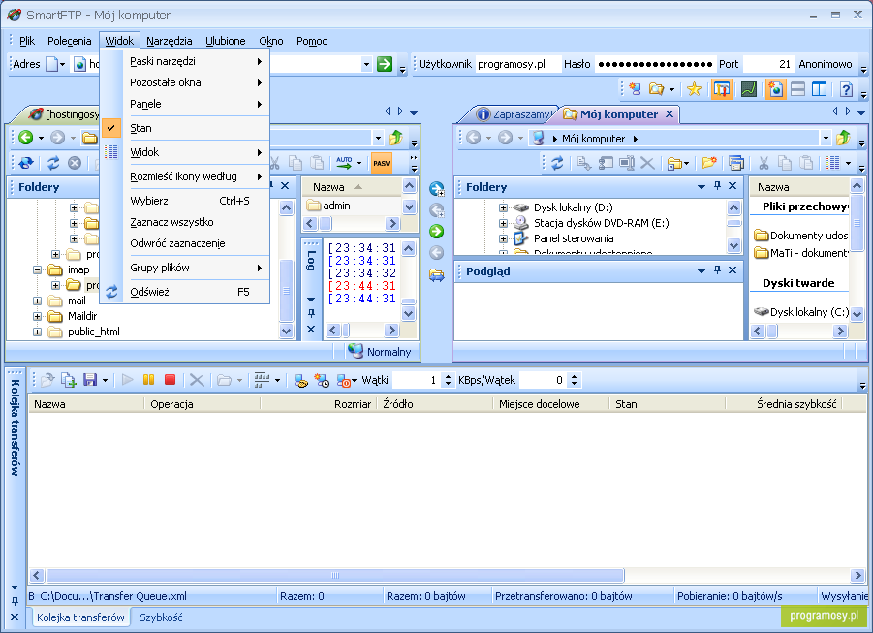873x633 pixels.
Task: Go up one folder in the remote pane
Action: [x=395, y=137]
